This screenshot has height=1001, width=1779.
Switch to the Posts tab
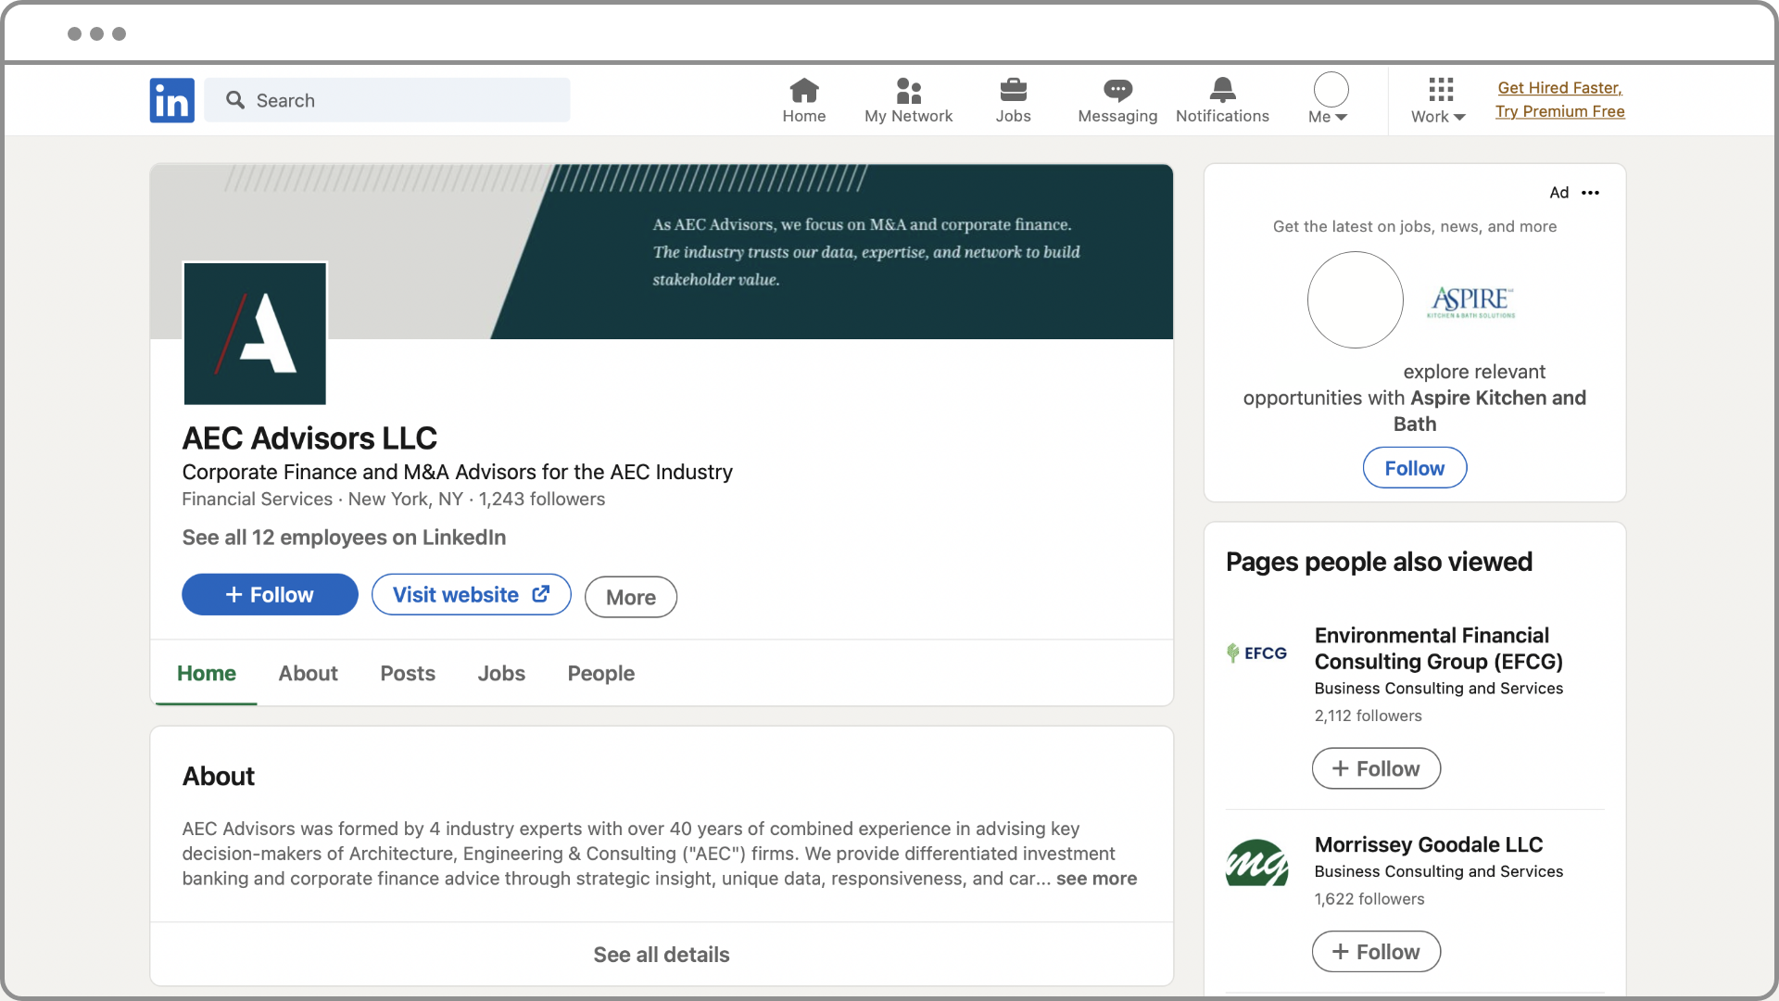[x=408, y=674]
